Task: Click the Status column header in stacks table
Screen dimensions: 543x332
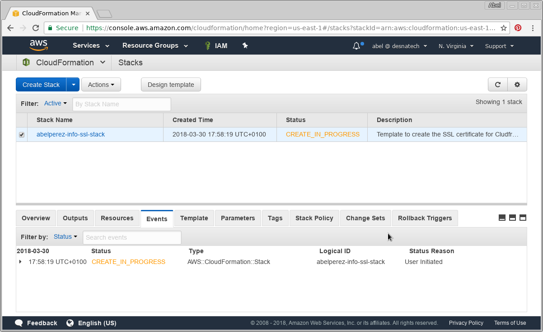Action: (296, 120)
